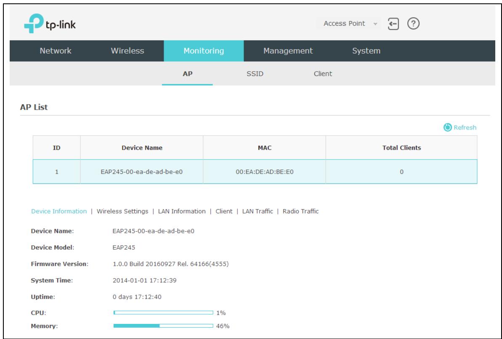
Task: Switch to the SSID sub-tab
Action: point(255,74)
